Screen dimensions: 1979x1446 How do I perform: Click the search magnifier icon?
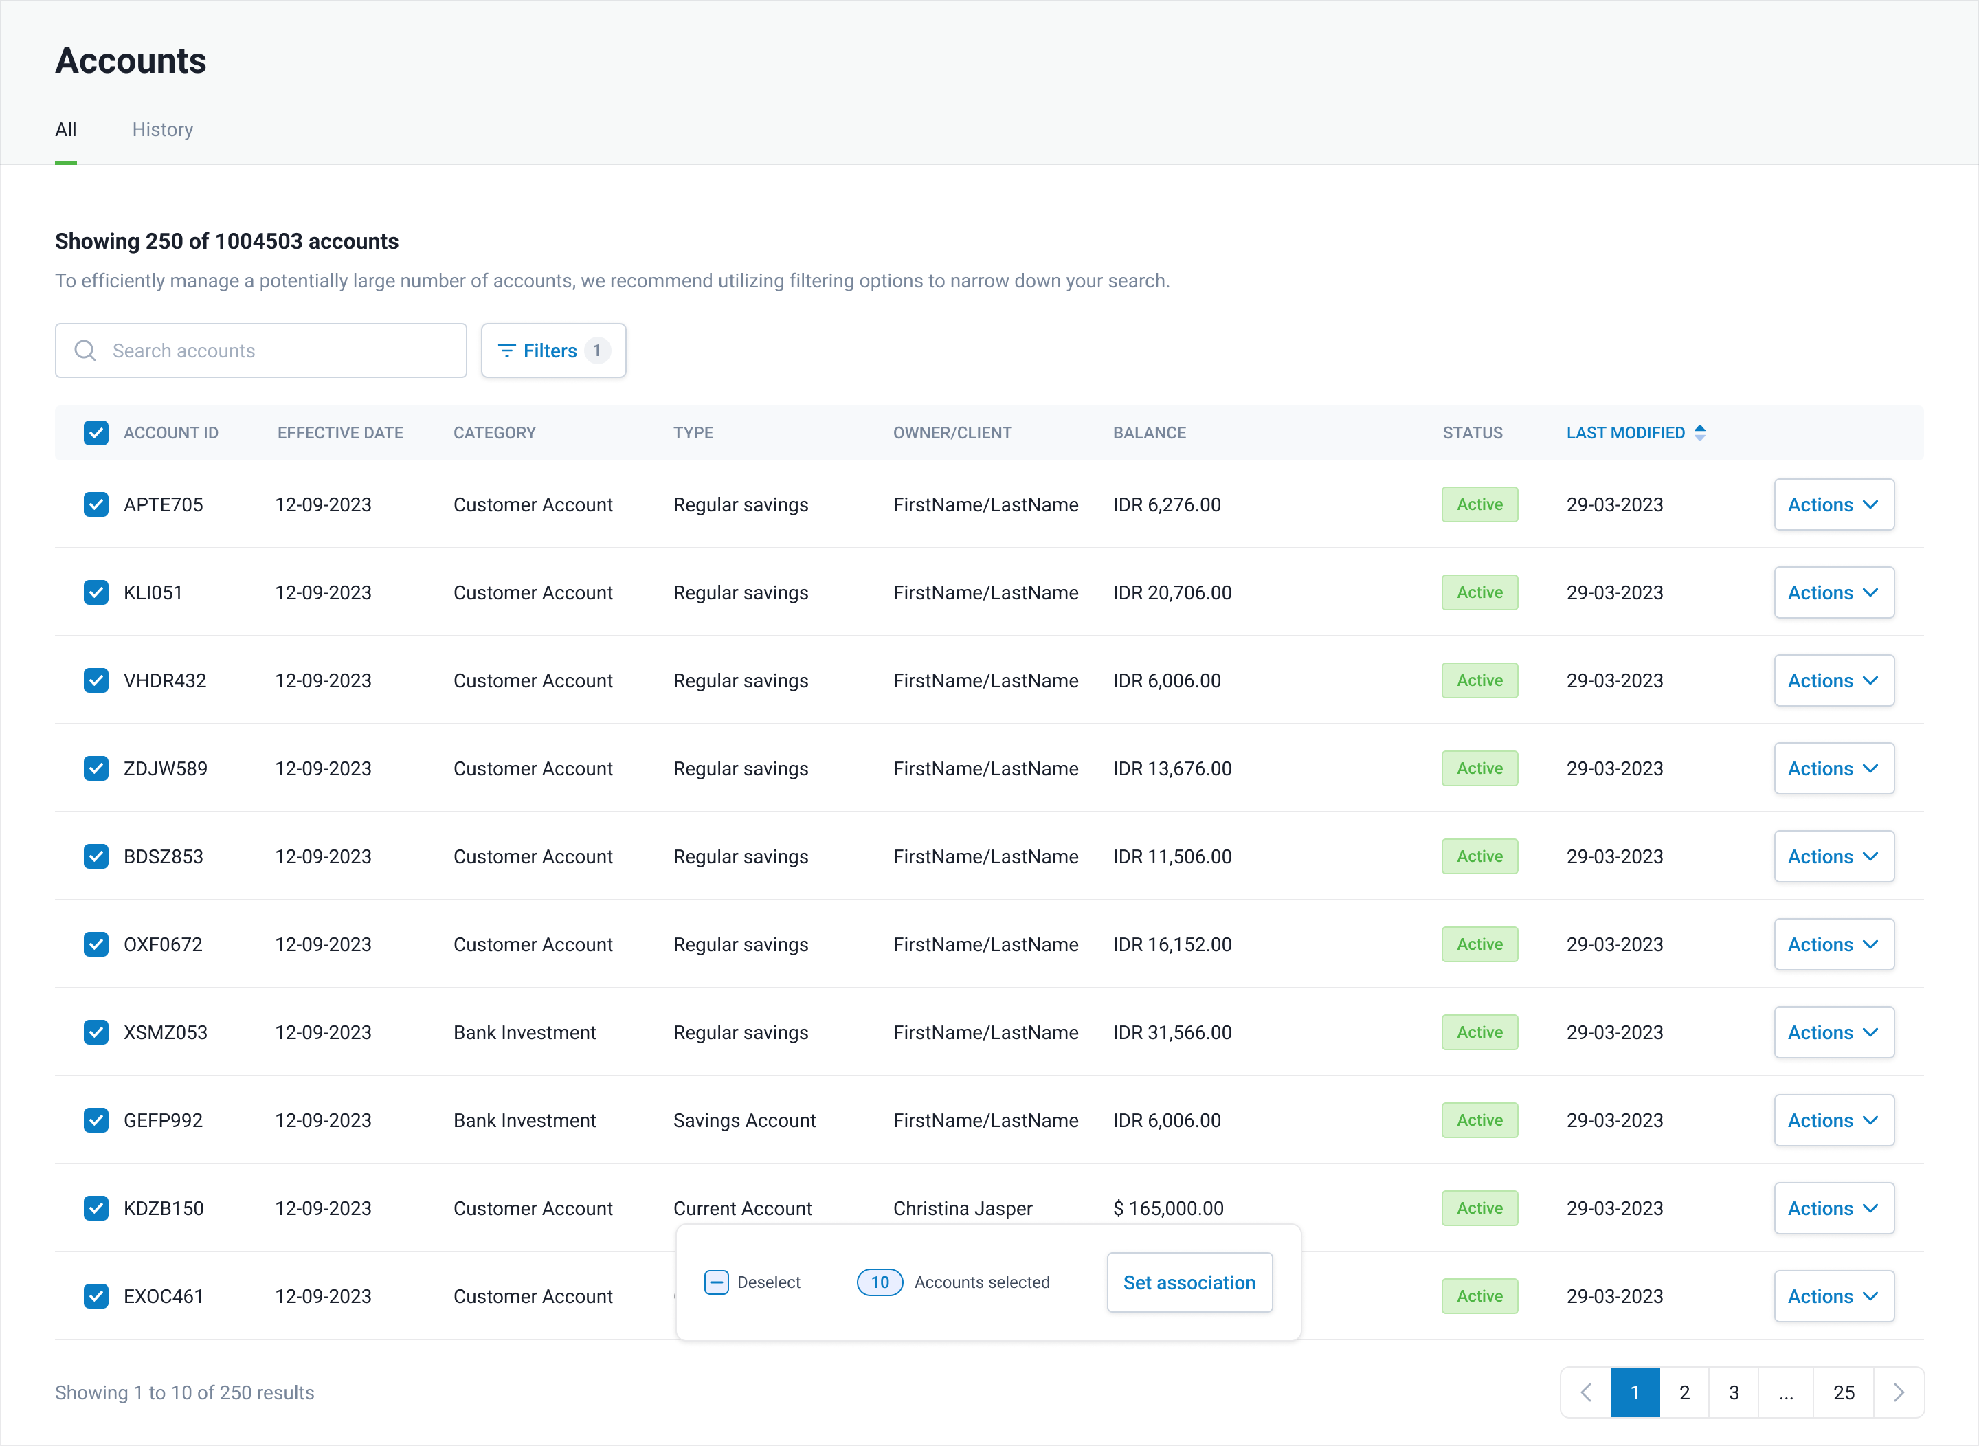[85, 351]
